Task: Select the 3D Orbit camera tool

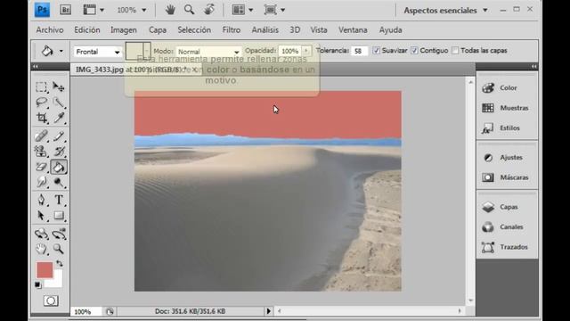Action: click(x=59, y=234)
